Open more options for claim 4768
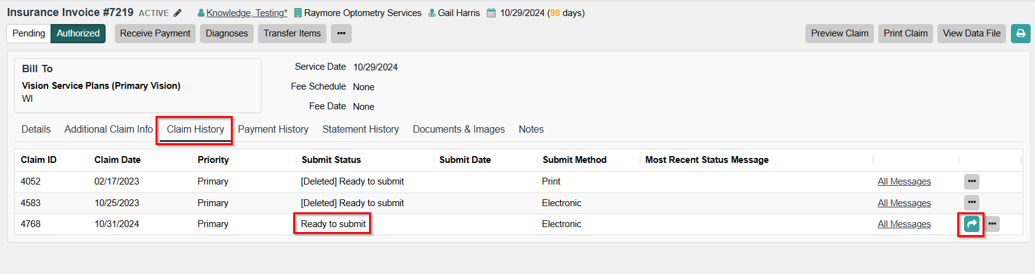The image size is (1035, 274). pyautogui.click(x=992, y=224)
